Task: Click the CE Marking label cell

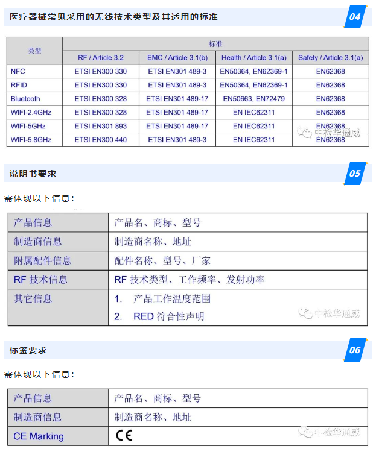Action: click(x=39, y=436)
